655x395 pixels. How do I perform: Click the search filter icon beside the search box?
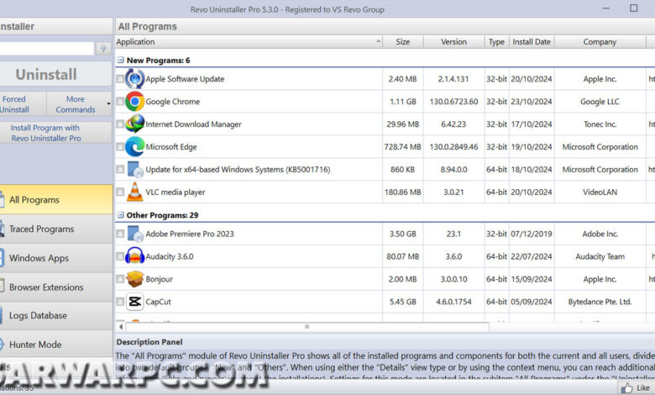[x=102, y=49]
